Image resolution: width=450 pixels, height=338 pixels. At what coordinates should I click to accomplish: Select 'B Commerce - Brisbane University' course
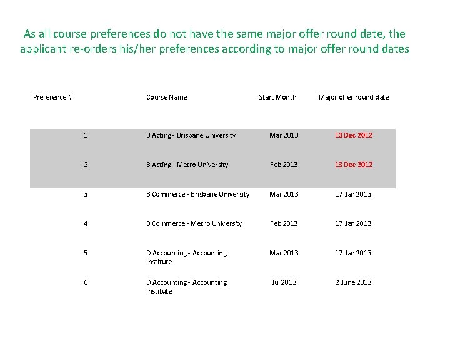[x=197, y=194]
